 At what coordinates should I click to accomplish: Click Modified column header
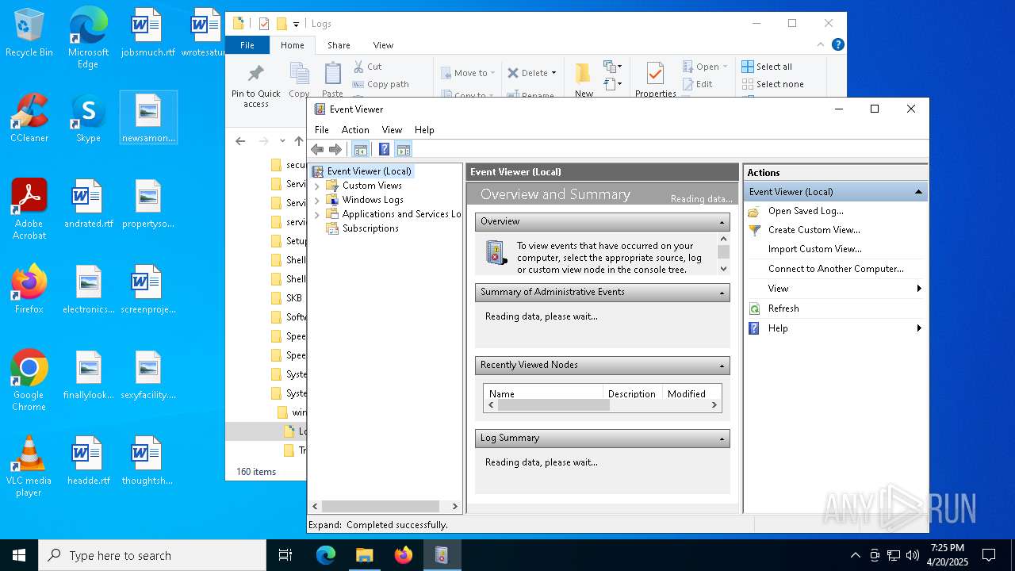pos(687,393)
